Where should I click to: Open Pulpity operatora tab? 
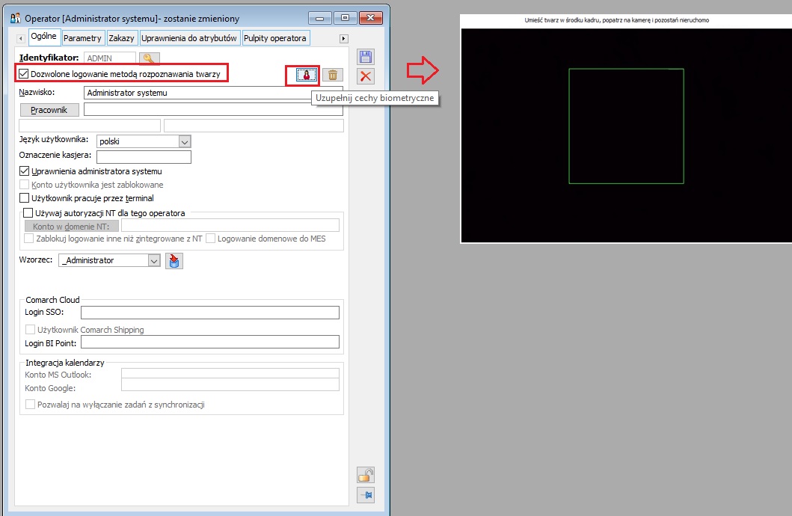click(275, 38)
